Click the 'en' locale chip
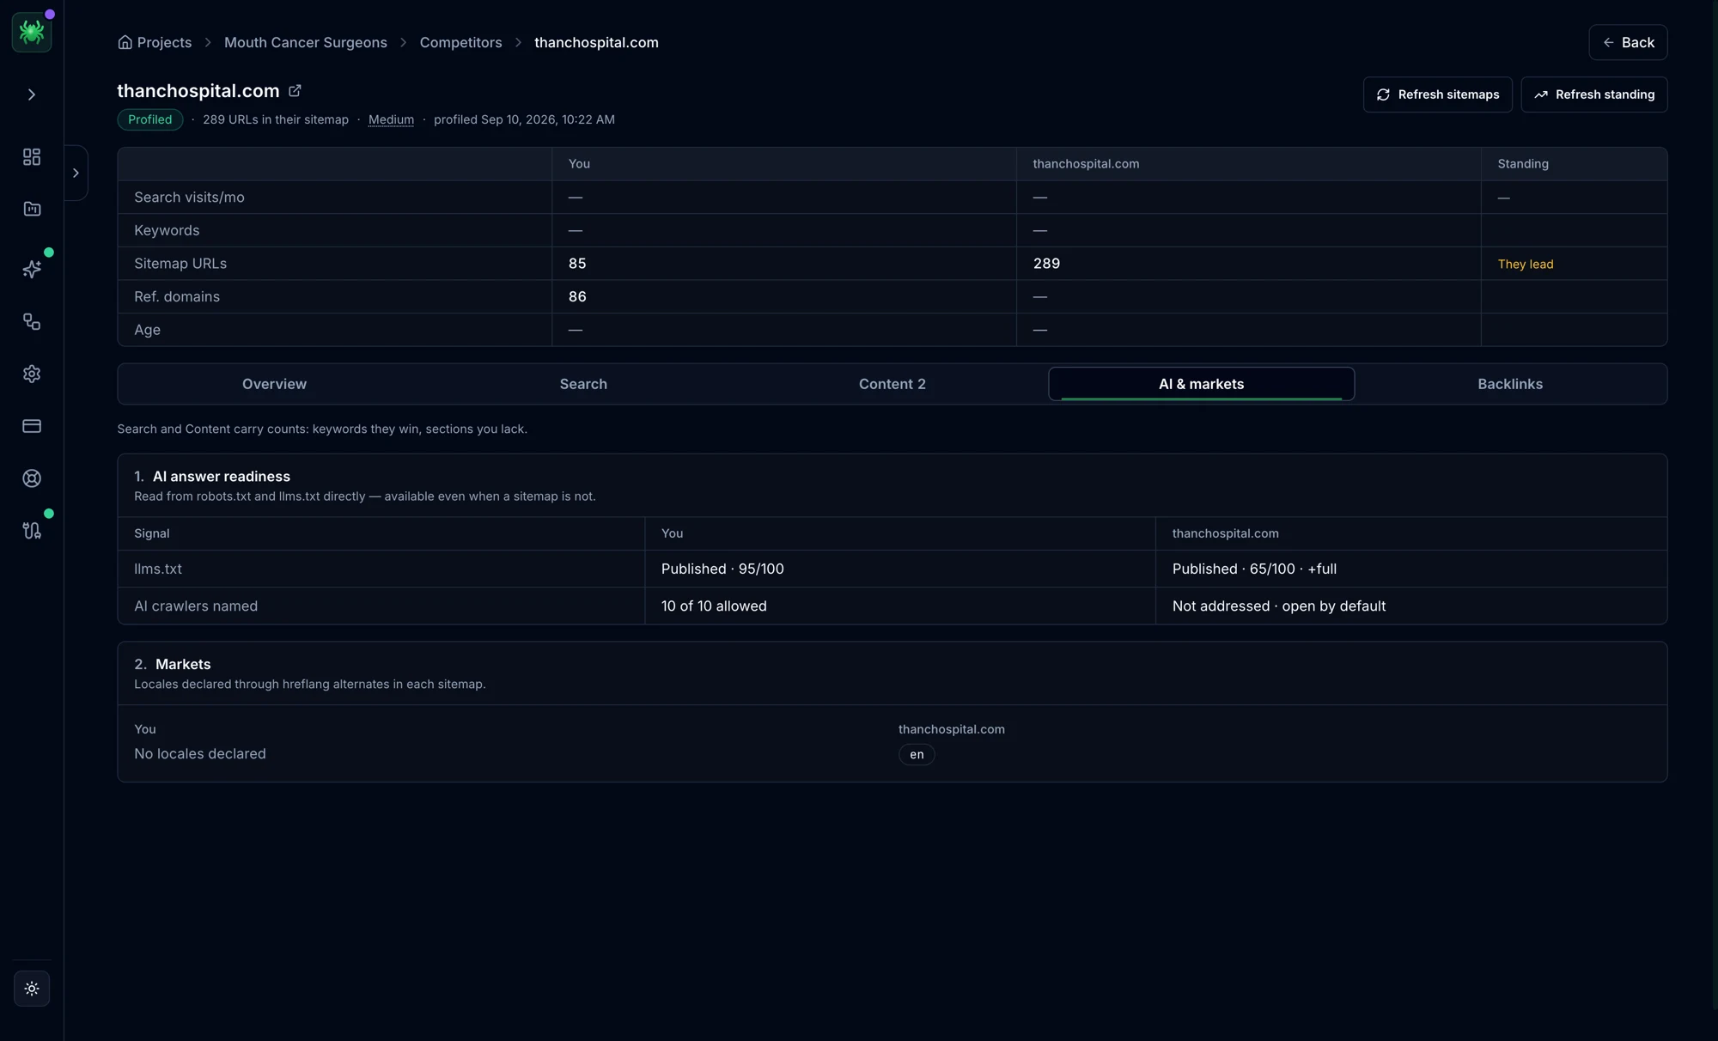 (x=917, y=754)
